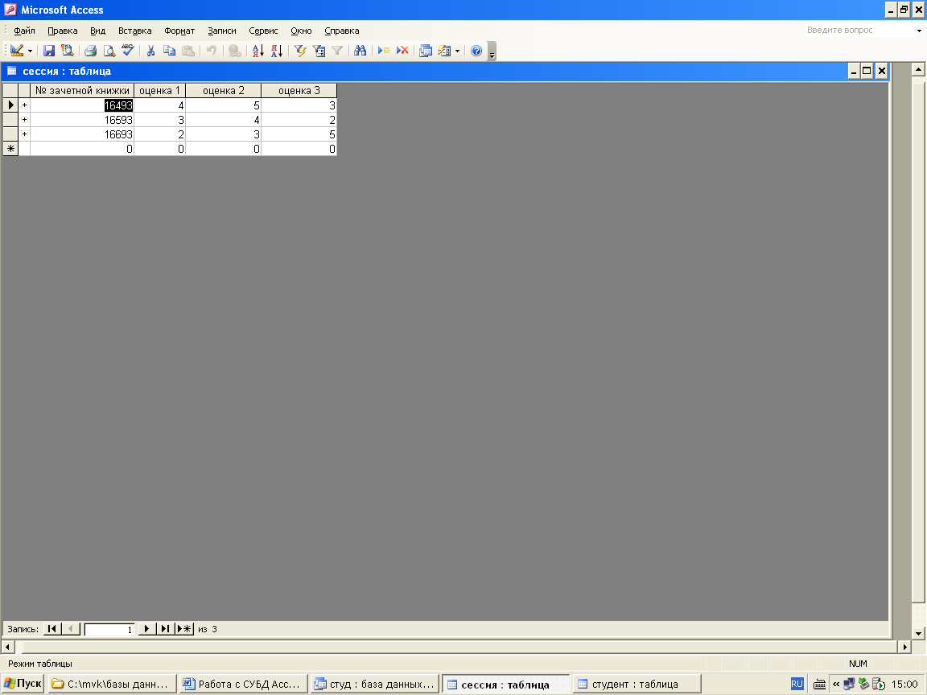Expand subdatasheet for record 16593
This screenshot has width=927, height=695.
click(x=24, y=120)
